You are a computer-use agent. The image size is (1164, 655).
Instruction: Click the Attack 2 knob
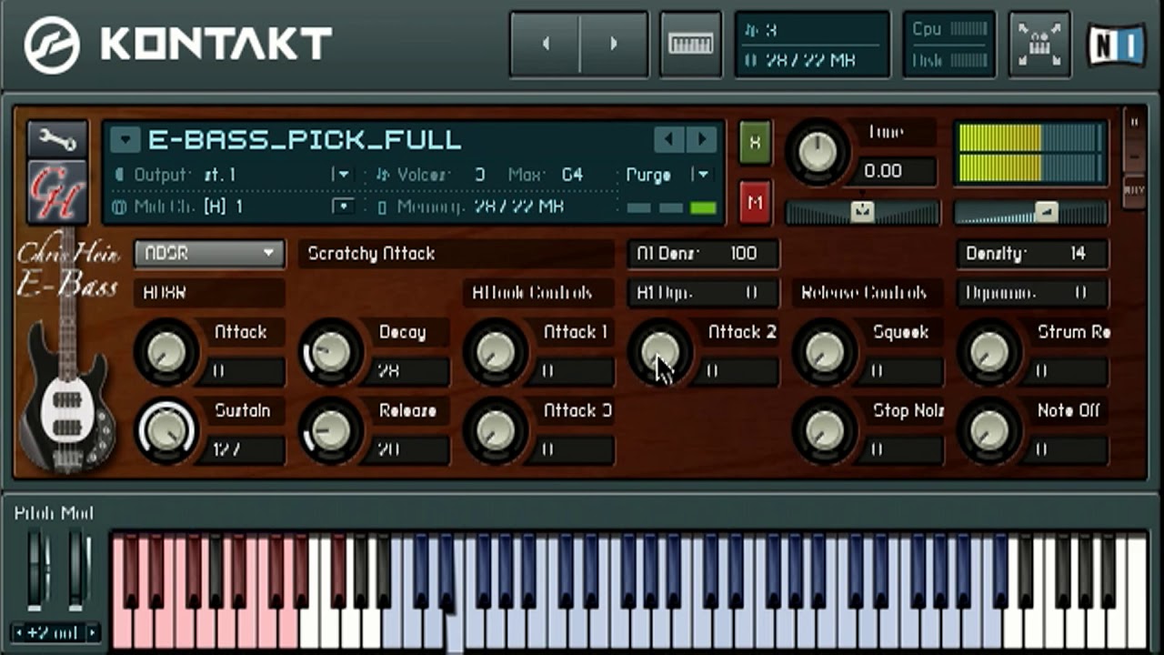coord(660,351)
